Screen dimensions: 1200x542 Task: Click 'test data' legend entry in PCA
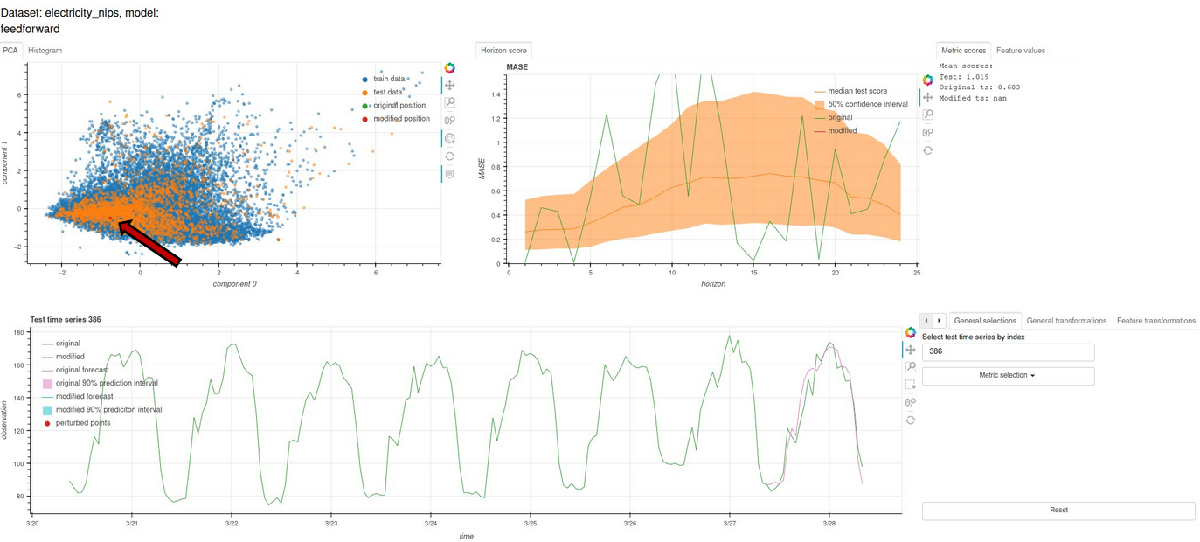point(383,92)
